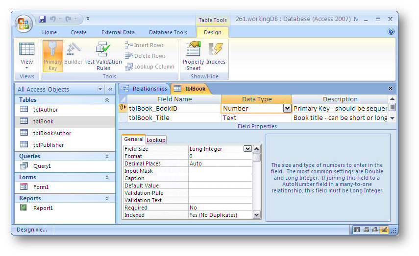Collapse the Tables group in navigation pane
Image resolution: width=419 pixels, height=256 pixels.
point(107,100)
